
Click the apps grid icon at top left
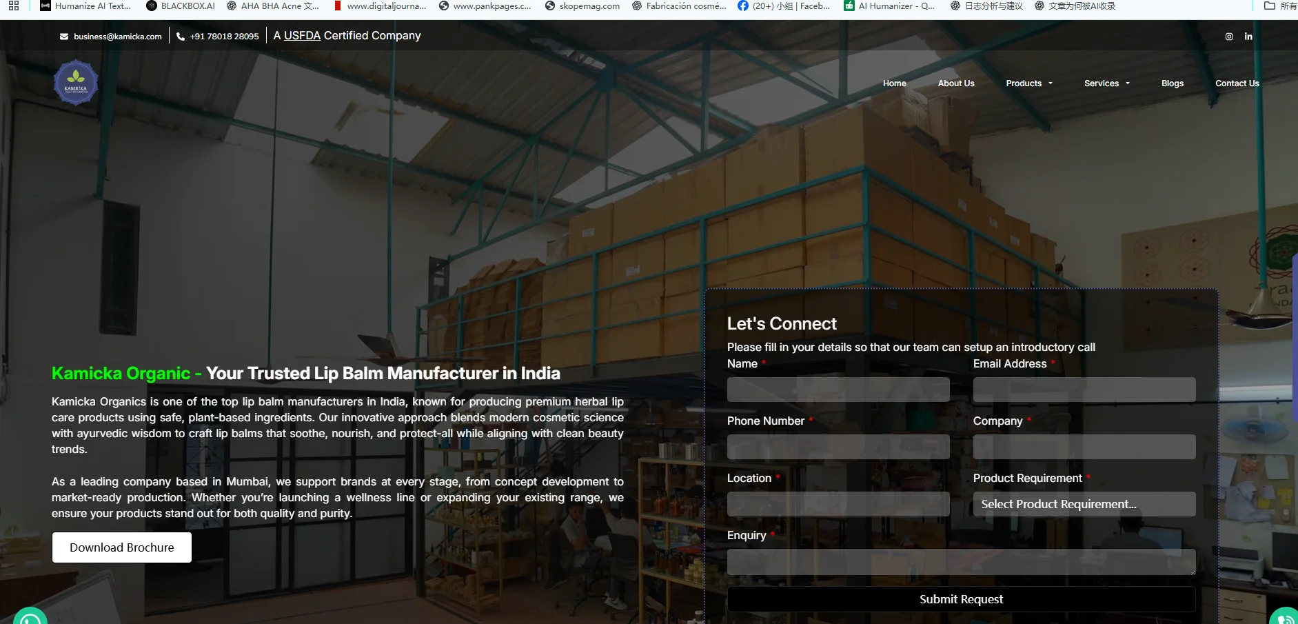[13, 6]
